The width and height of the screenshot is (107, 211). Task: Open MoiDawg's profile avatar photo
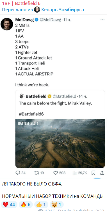[x=7, y=24]
